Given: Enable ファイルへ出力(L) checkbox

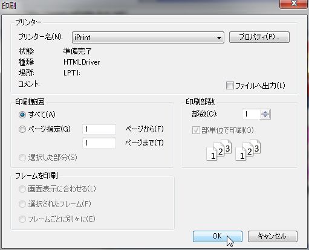Looking at the screenshot, I should 230,86.
